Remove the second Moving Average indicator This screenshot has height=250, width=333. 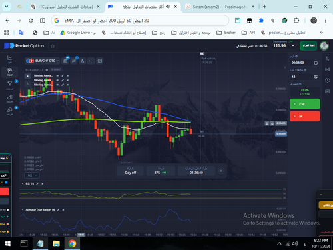(x=68, y=80)
